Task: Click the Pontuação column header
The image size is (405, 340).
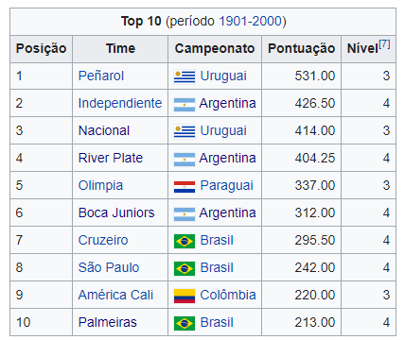Action: click(x=302, y=49)
